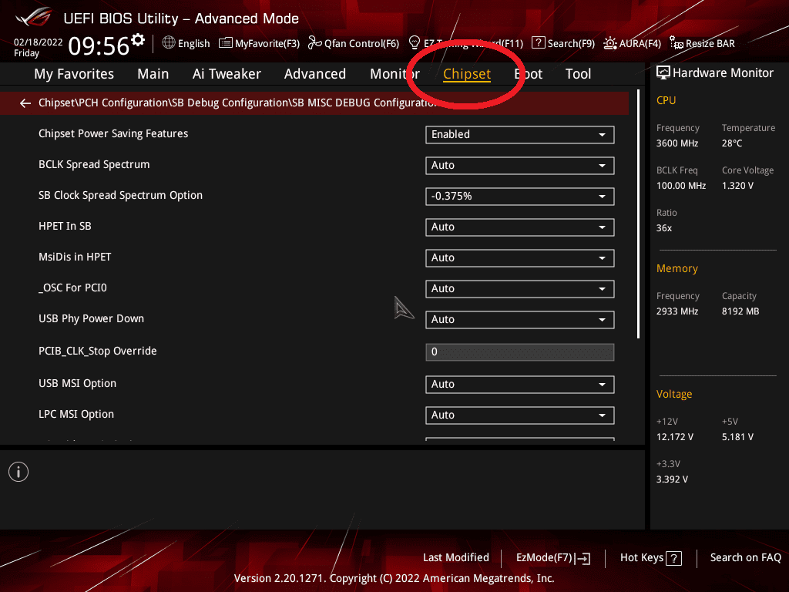Image resolution: width=789 pixels, height=592 pixels.
Task: Click the Hardware Monitor display icon
Action: point(663,73)
